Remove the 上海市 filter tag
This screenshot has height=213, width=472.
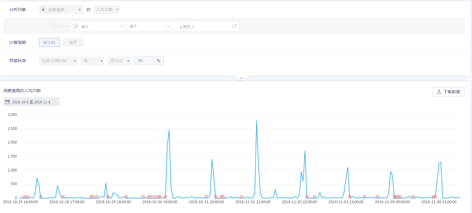point(193,27)
